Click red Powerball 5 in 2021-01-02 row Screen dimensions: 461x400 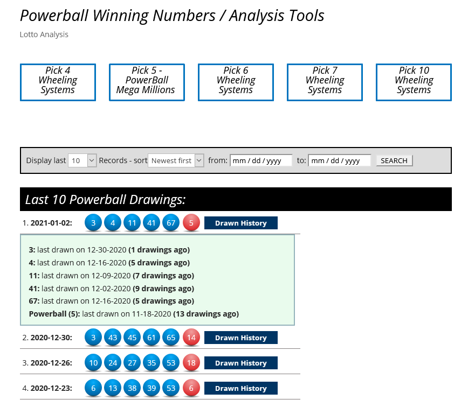tap(191, 223)
